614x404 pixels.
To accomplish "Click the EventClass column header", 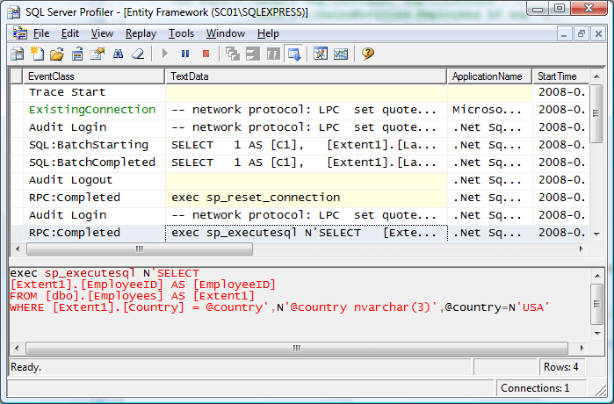I will [x=94, y=76].
